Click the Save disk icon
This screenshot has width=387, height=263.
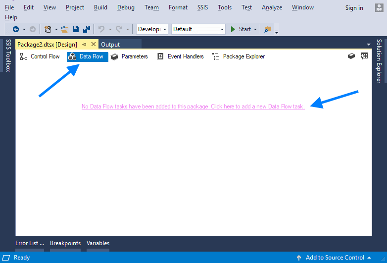tap(76, 29)
